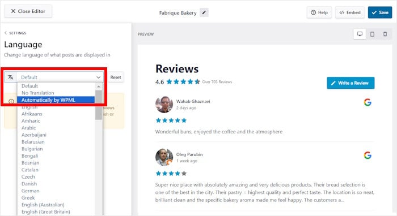Click the Over 703 Reviews text
The image size is (397, 216).
click(x=217, y=82)
